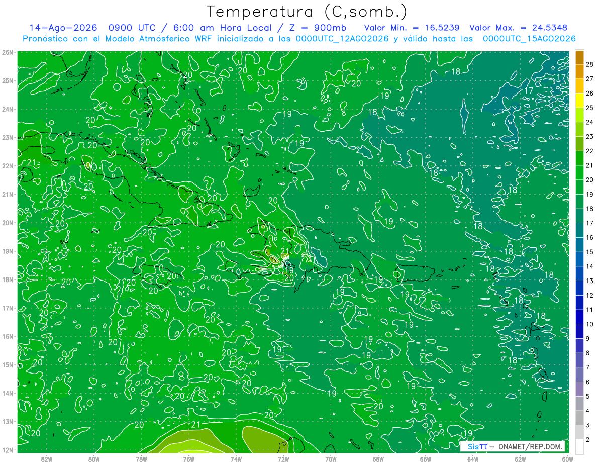Screen dimensions: 603x466
Task: Click 'Valor Min. = 16.5239' text
Action: click(412, 28)
